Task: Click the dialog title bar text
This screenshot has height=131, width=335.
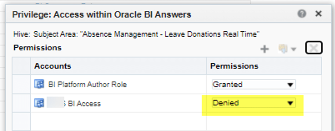Action: click(x=102, y=14)
